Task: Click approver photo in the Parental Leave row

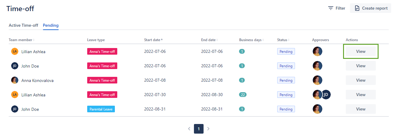Action: coord(318,109)
